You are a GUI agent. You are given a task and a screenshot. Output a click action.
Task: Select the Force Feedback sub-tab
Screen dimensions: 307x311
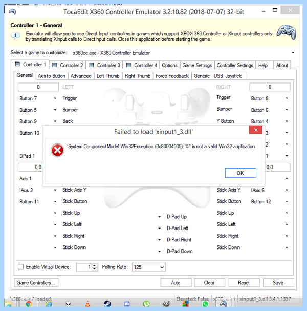pyautogui.click(x=172, y=76)
